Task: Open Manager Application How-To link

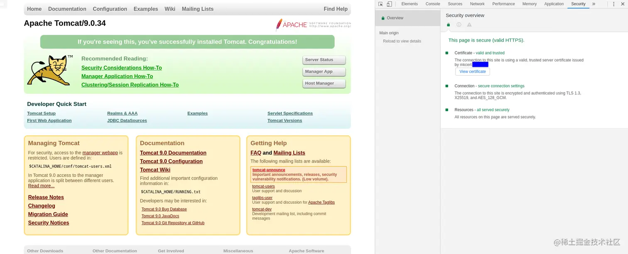Action: coord(117,76)
